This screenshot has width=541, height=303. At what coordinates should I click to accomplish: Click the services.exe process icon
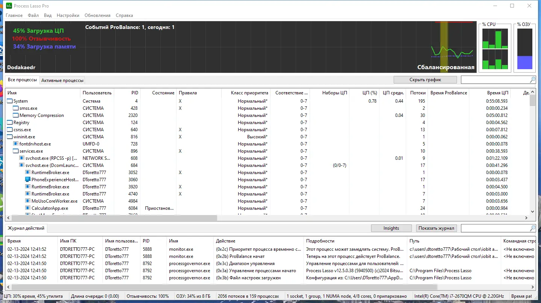click(16, 151)
